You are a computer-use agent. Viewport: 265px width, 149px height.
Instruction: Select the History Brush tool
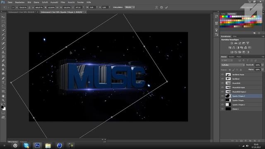pyautogui.click(x=3, y=56)
